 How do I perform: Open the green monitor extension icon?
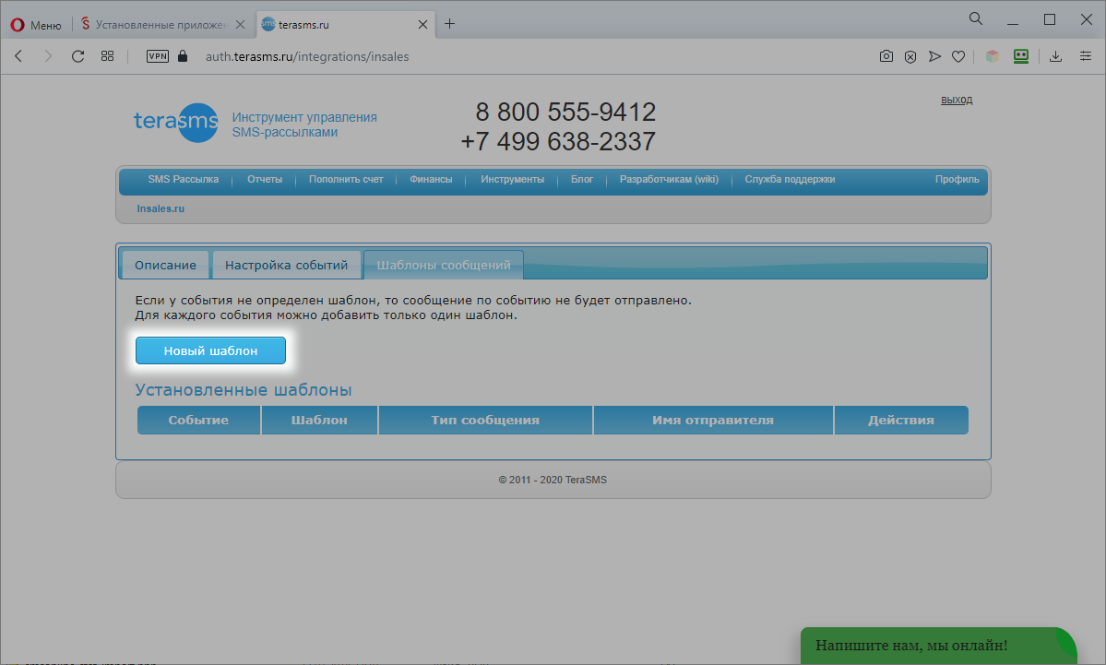pyautogui.click(x=1020, y=56)
